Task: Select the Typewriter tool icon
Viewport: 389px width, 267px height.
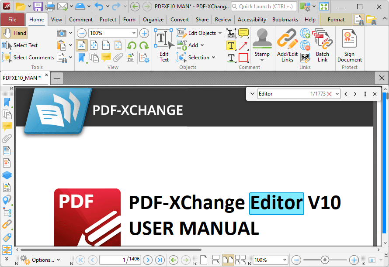Action: [x=231, y=33]
